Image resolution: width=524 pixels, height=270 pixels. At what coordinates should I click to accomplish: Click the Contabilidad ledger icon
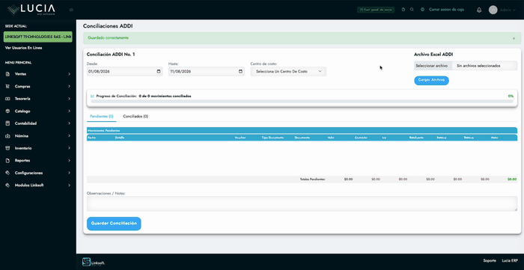[x=7, y=123]
